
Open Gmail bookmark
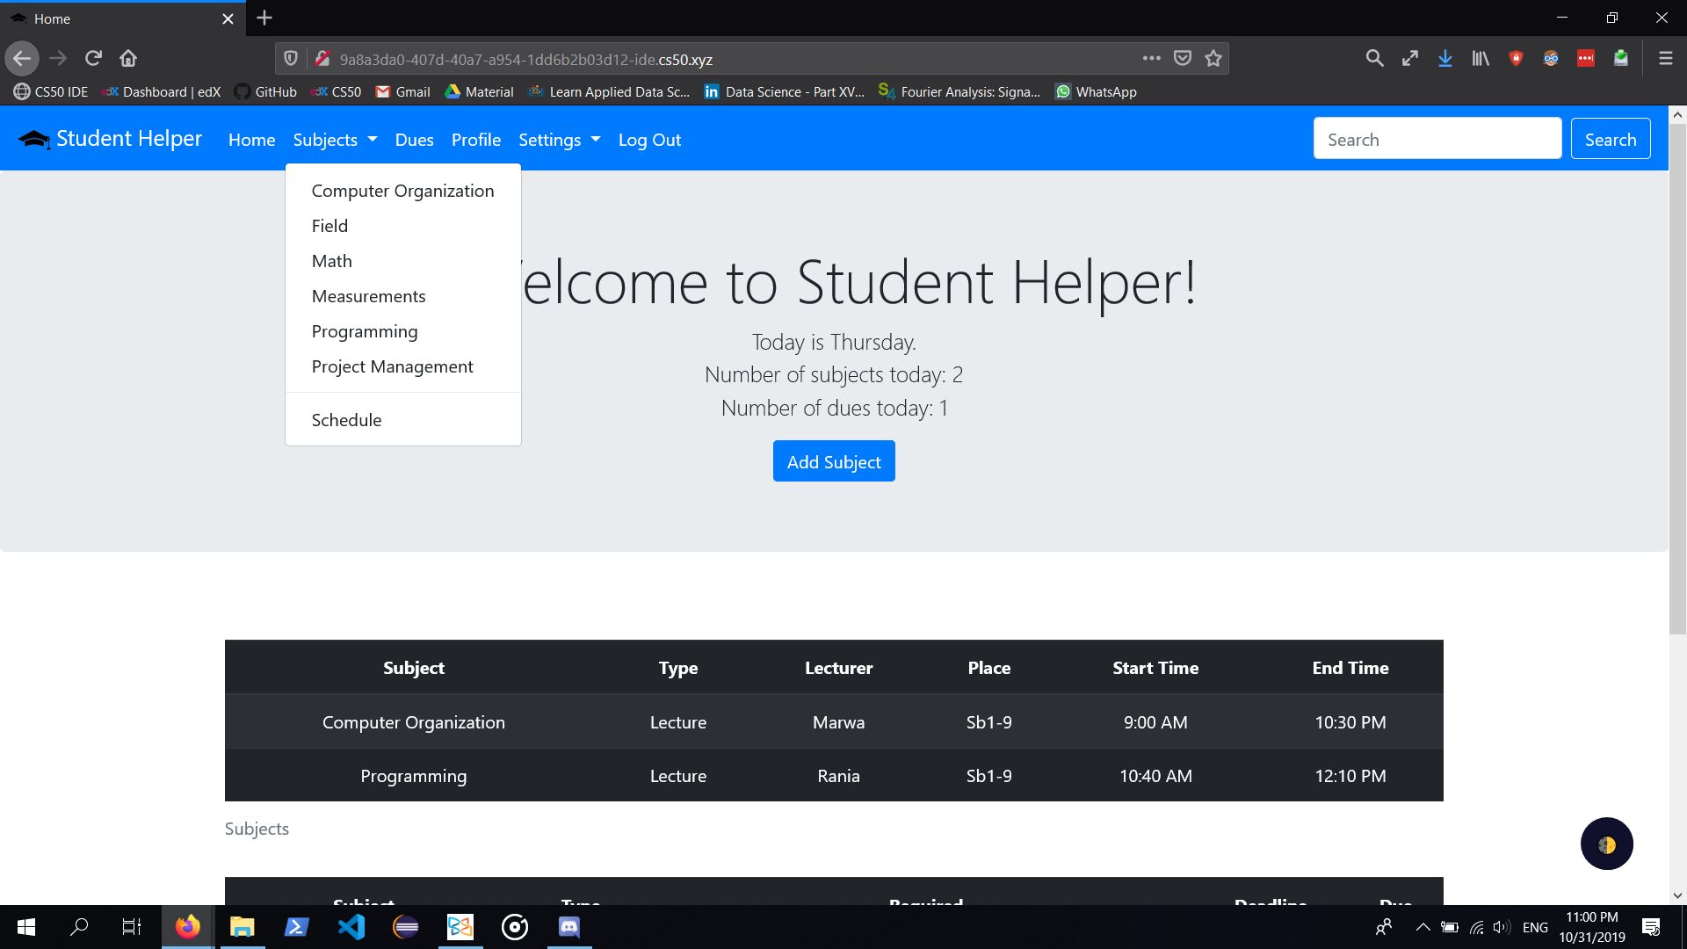coord(402,91)
